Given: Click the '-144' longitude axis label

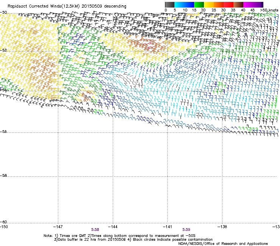Looking at the screenshot, I should [113, 227].
